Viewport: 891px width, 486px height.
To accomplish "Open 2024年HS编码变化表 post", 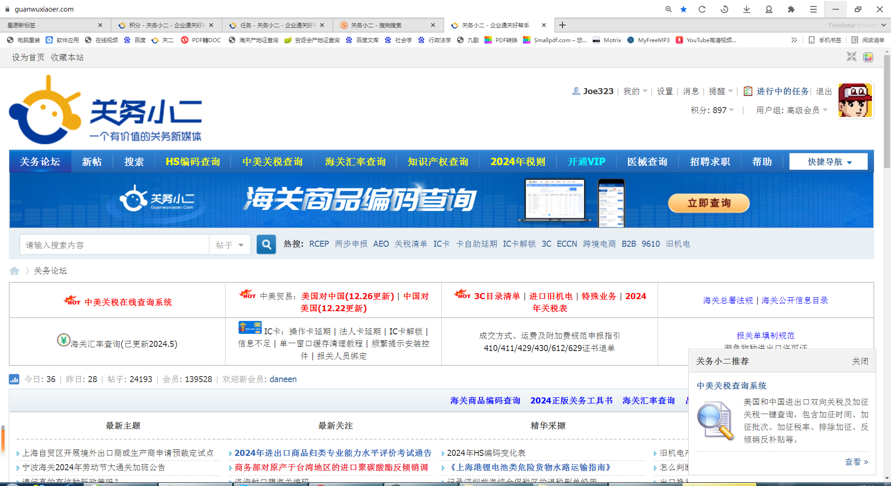I will (x=486, y=453).
